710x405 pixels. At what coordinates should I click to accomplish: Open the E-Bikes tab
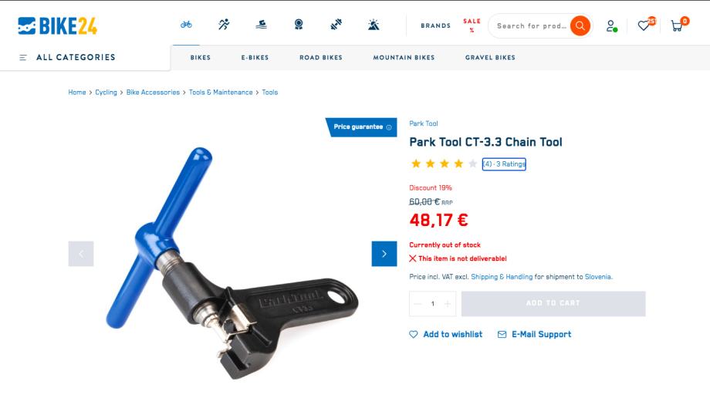tap(255, 57)
